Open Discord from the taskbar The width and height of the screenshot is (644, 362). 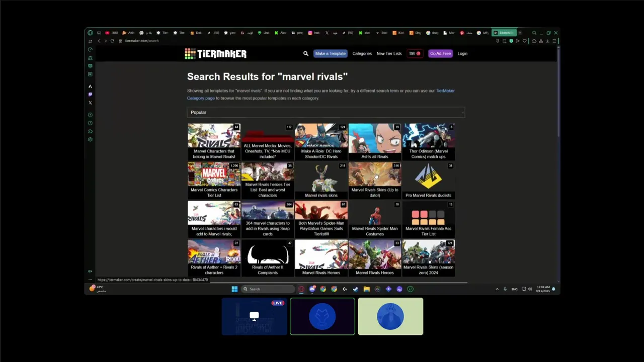click(x=312, y=289)
